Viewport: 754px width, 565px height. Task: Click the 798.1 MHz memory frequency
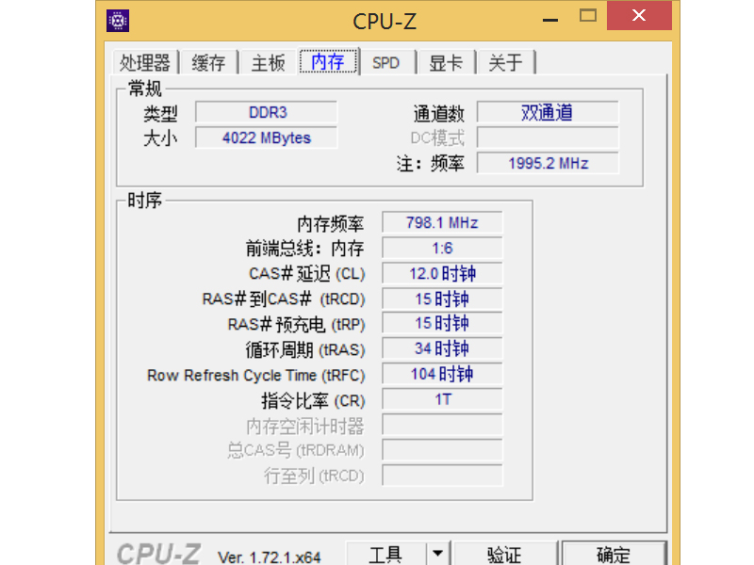coord(442,223)
